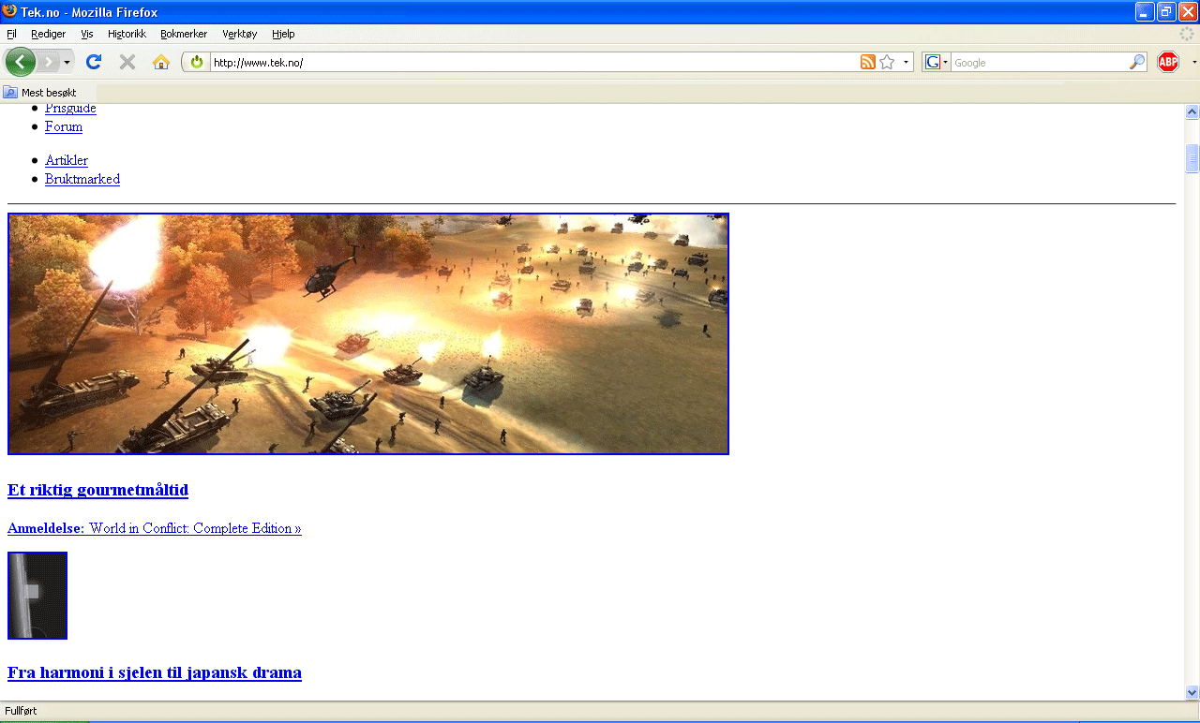Open the Et riktig gourmetmåltid headline
The image size is (1200, 723).
pos(97,490)
